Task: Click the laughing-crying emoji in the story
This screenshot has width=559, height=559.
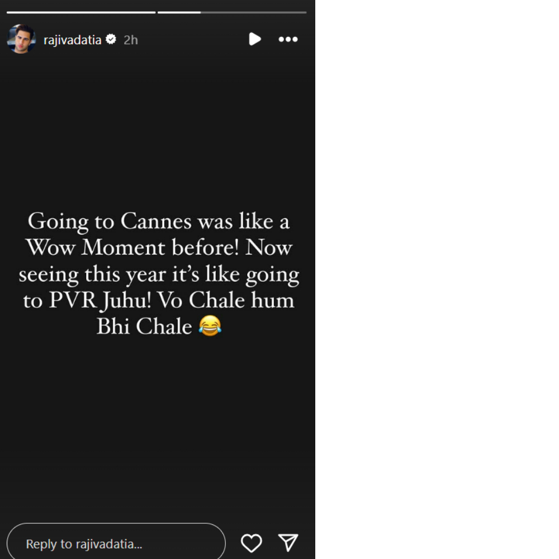Action: (210, 325)
